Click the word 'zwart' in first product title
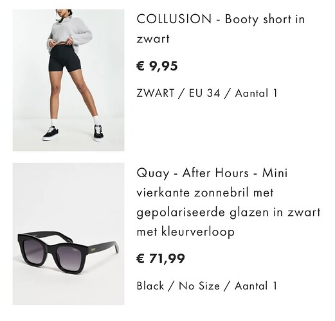 pos(153,39)
